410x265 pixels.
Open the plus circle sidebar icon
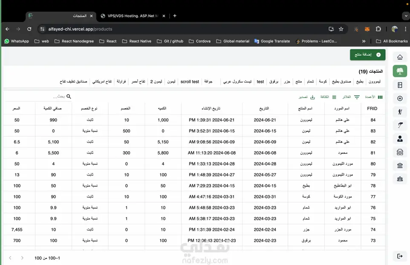tap(400, 98)
